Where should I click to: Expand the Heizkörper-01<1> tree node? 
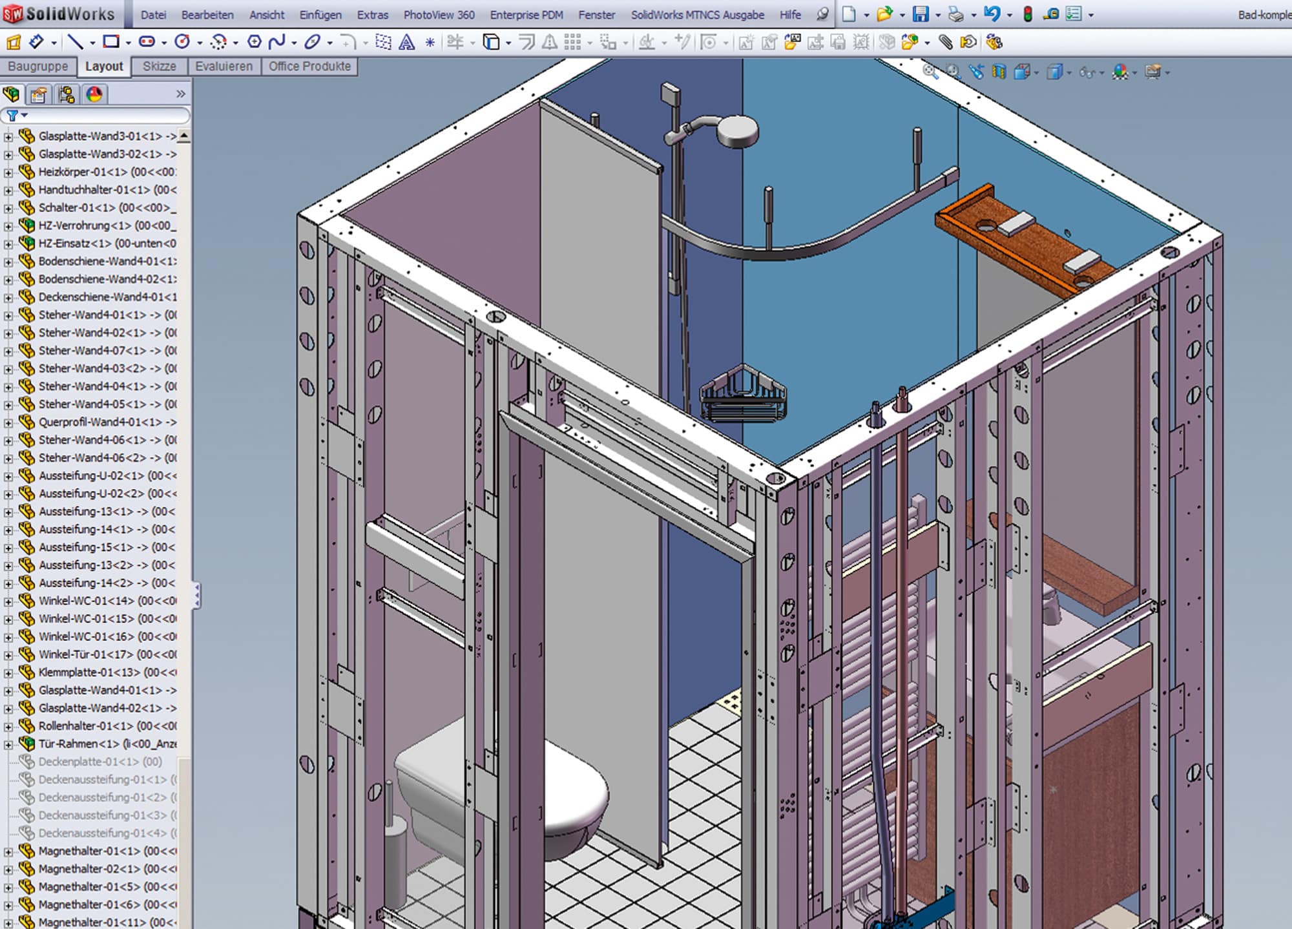pos(8,172)
